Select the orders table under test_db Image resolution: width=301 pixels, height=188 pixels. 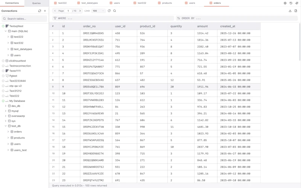click(x=18, y=132)
